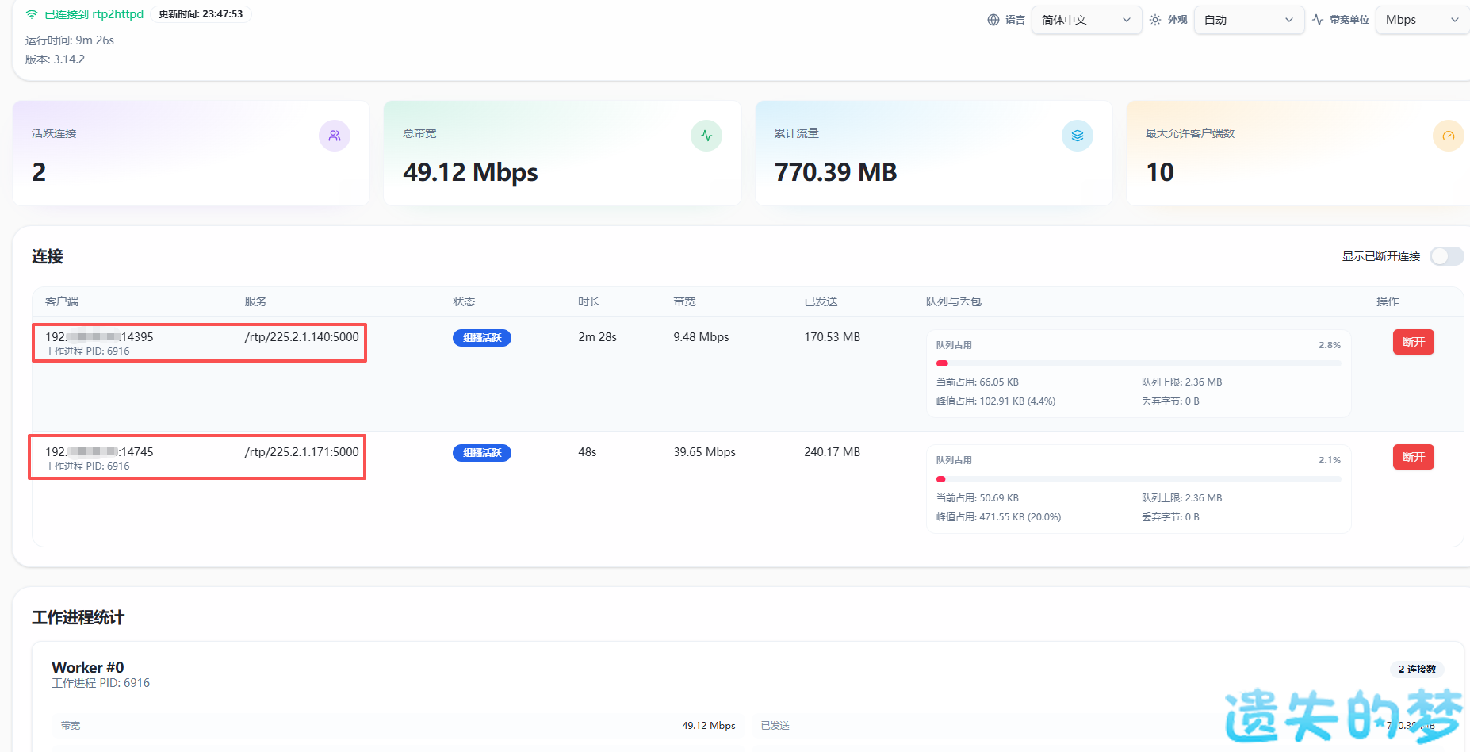Click the 时长 column header
1470x752 pixels.
point(589,301)
